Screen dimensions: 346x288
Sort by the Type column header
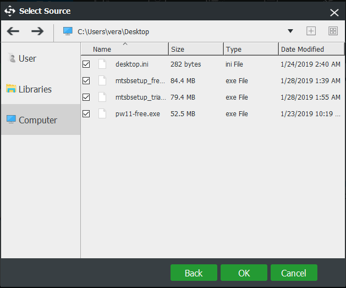pyautogui.click(x=251, y=49)
